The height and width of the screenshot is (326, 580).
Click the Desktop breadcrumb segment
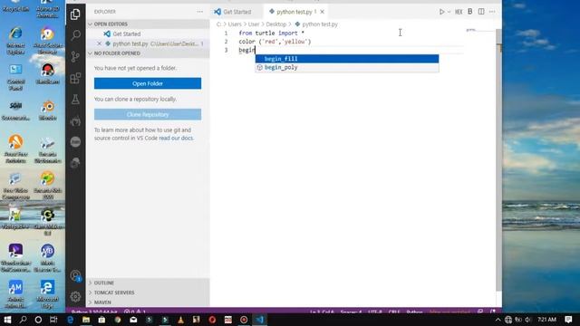point(276,24)
